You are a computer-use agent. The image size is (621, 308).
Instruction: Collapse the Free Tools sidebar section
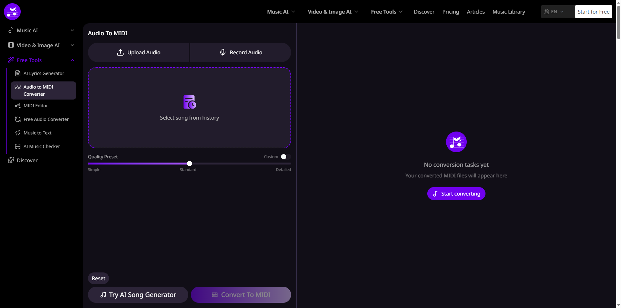[x=72, y=60]
